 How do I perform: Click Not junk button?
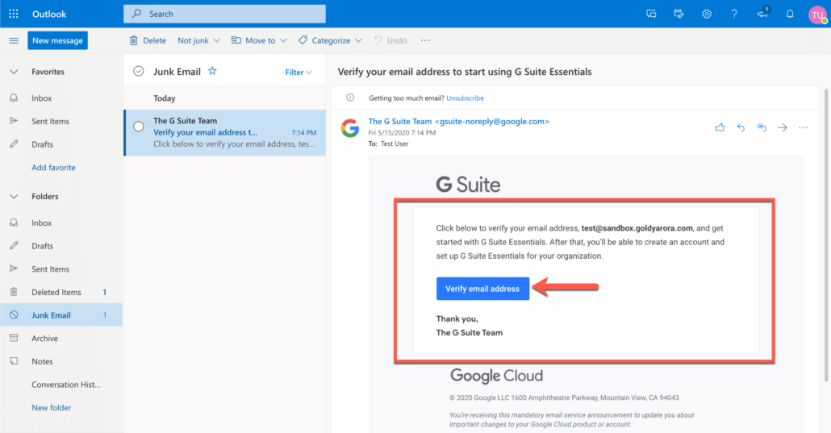tap(193, 40)
